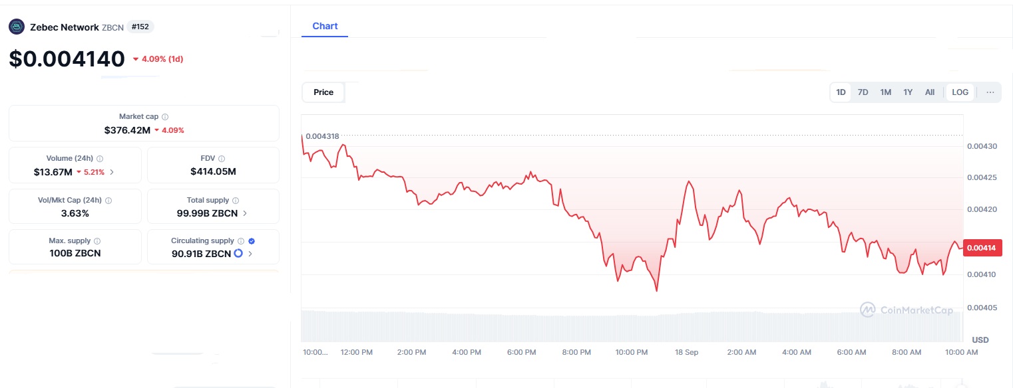Click the Zebec Network coin logo
The image size is (1013, 388).
coord(17,27)
